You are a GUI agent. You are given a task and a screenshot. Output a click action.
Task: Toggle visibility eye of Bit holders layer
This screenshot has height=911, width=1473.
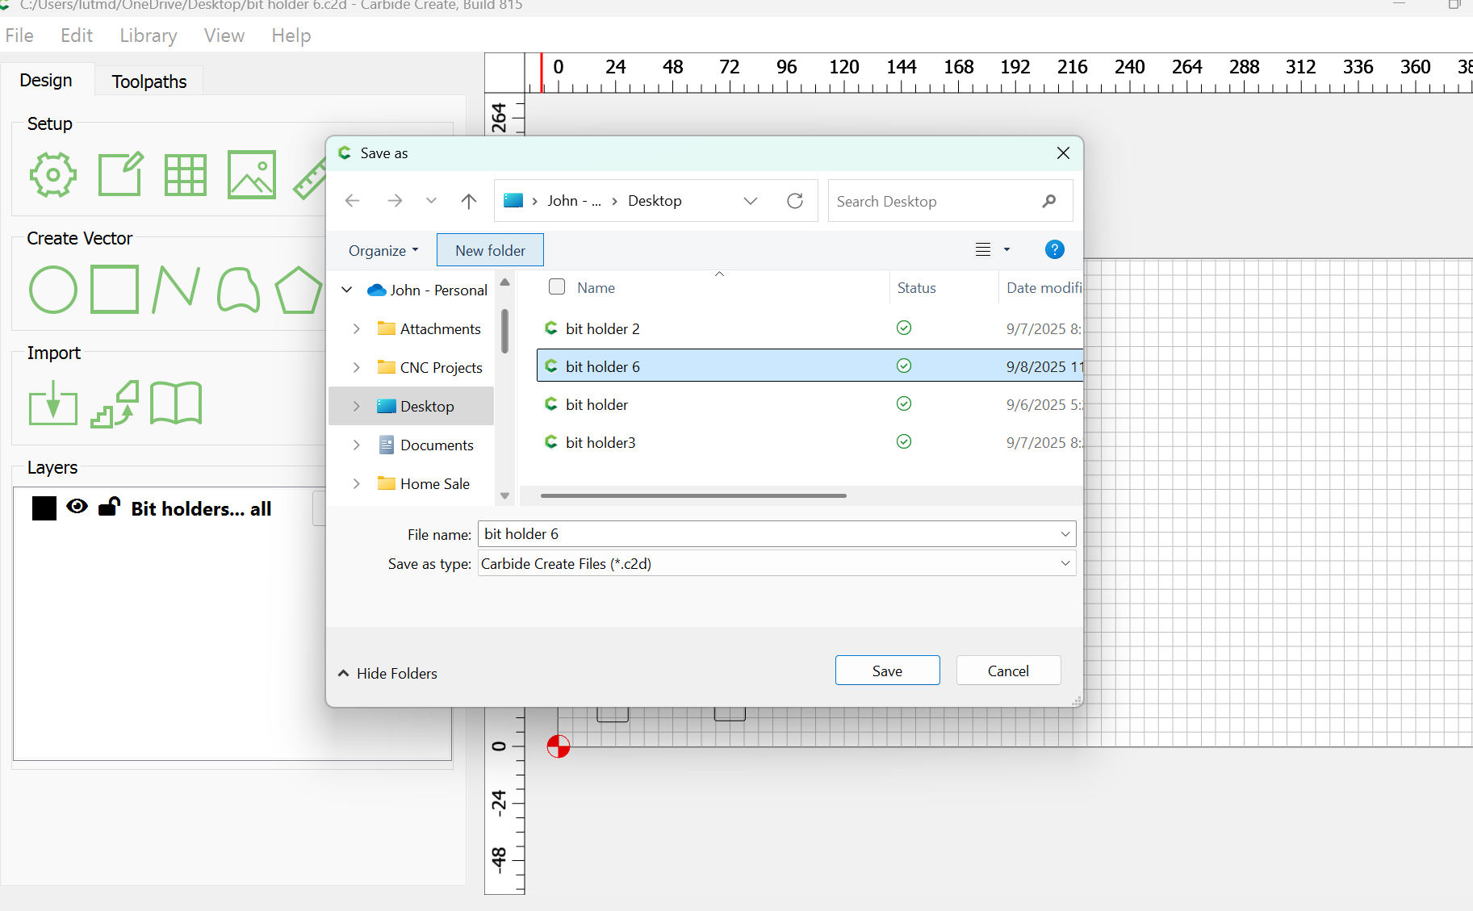click(77, 507)
